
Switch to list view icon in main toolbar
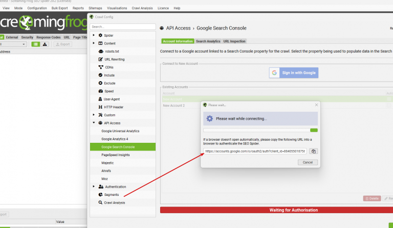(x=36, y=44)
